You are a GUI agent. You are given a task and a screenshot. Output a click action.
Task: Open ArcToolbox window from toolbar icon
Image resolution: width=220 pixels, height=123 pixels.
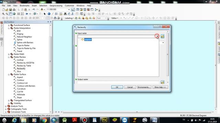pyautogui.click(x=88, y=10)
